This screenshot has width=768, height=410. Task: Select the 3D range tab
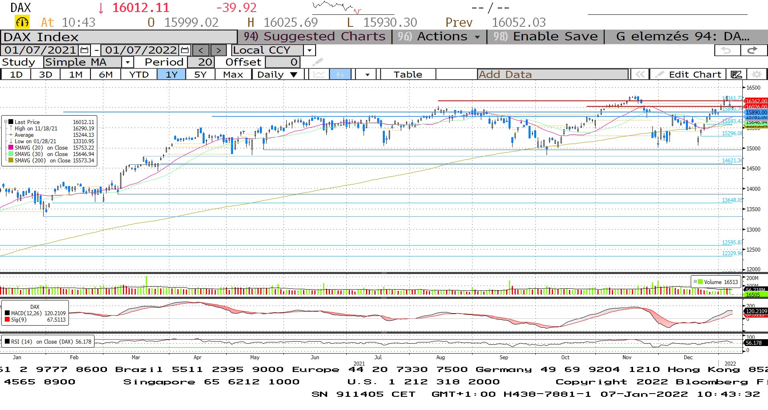tap(45, 74)
